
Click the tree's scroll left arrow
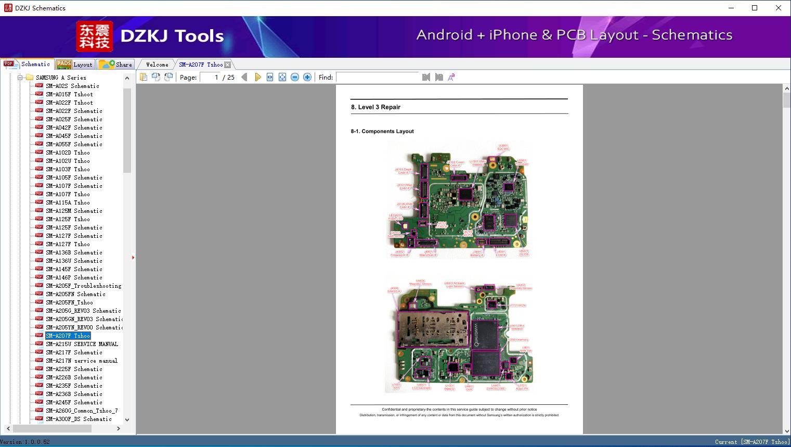point(7,428)
